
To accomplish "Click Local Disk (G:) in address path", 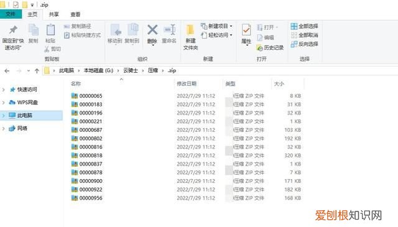I will coord(98,71).
